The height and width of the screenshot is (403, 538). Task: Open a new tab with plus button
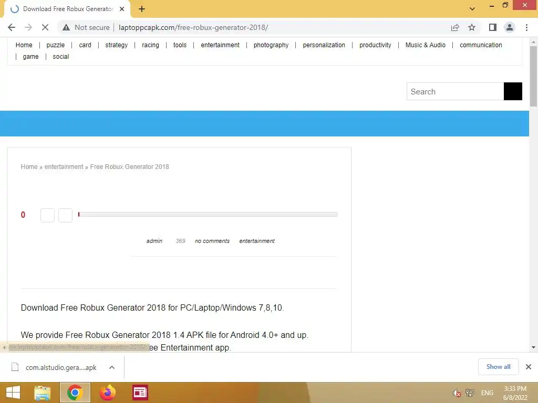click(142, 9)
